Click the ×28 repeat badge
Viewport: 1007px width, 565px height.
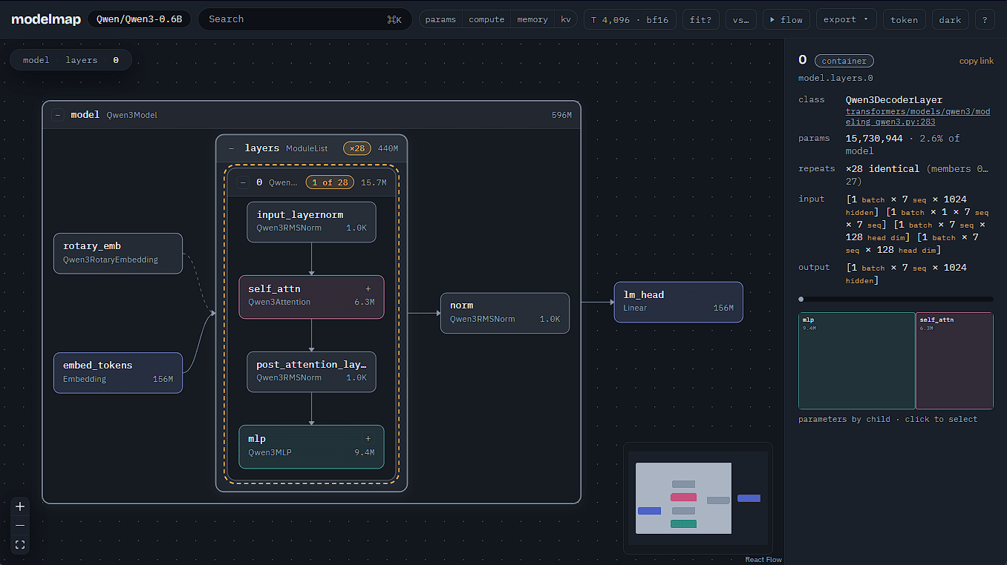[357, 148]
